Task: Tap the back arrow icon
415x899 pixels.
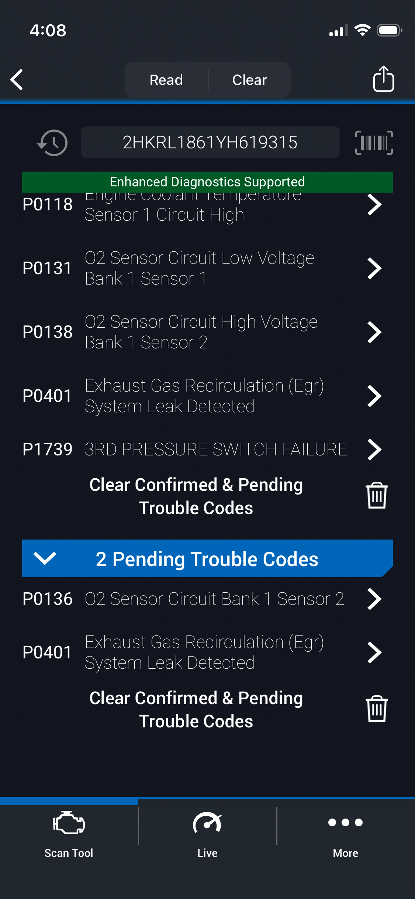Action: (x=17, y=80)
